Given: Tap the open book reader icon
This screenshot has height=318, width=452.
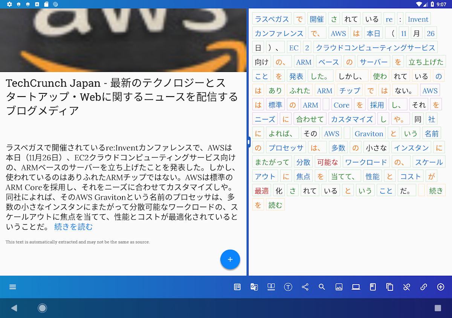Looking at the screenshot, I should coord(271,287).
